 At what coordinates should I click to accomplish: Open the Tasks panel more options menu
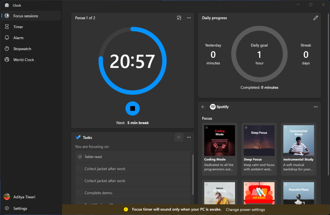tap(189, 137)
